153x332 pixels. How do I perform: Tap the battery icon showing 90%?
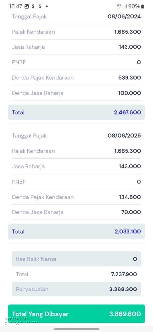143,7
